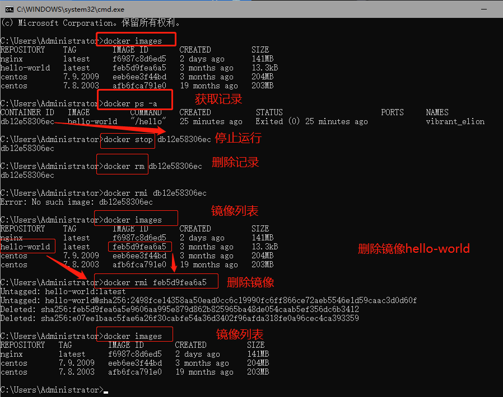Click hello-world repository in second listing
Screen dimensions: 503x397
25,247
